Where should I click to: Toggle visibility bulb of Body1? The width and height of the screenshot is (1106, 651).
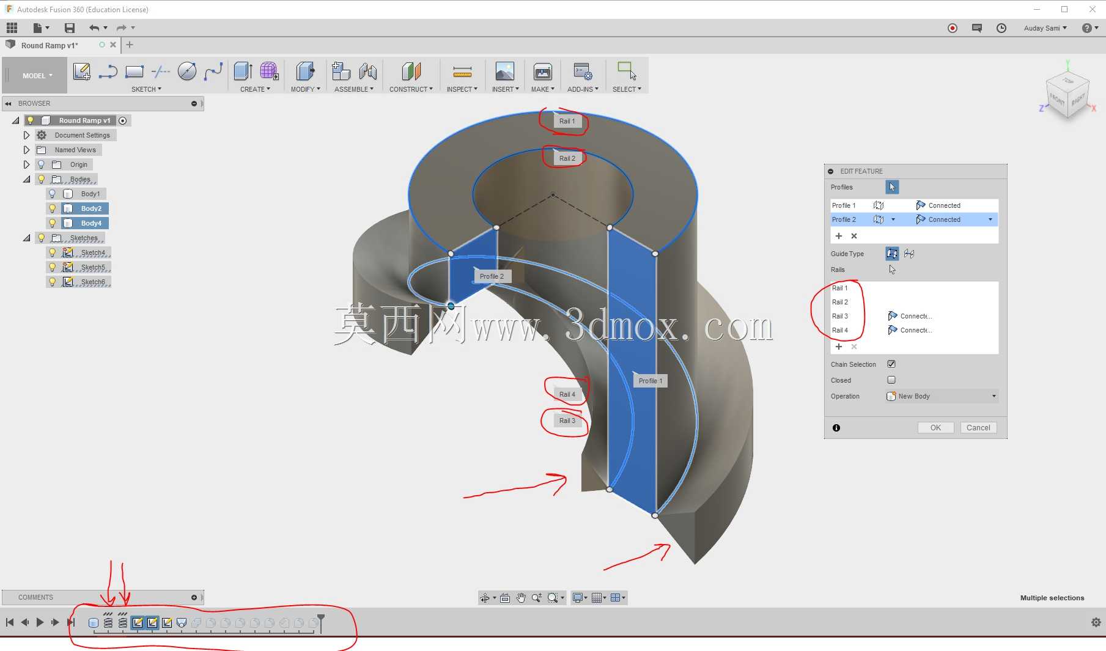tap(52, 194)
